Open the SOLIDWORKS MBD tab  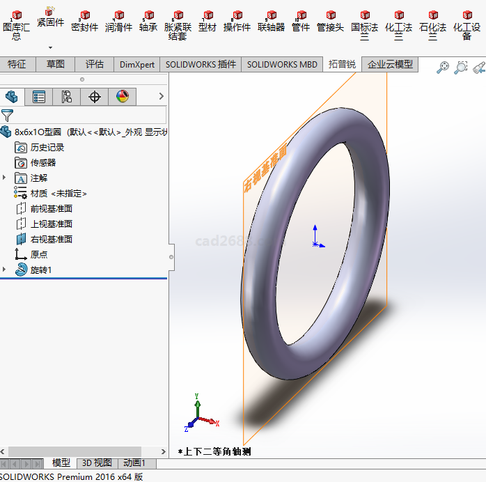pos(282,64)
